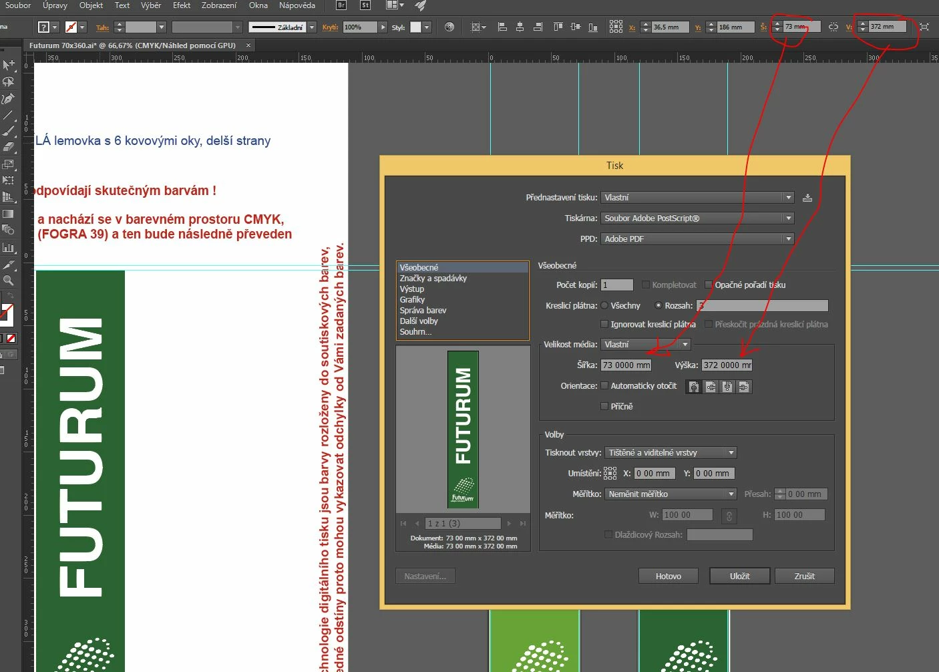Click the stroke color swatch in control bar

[x=71, y=27]
